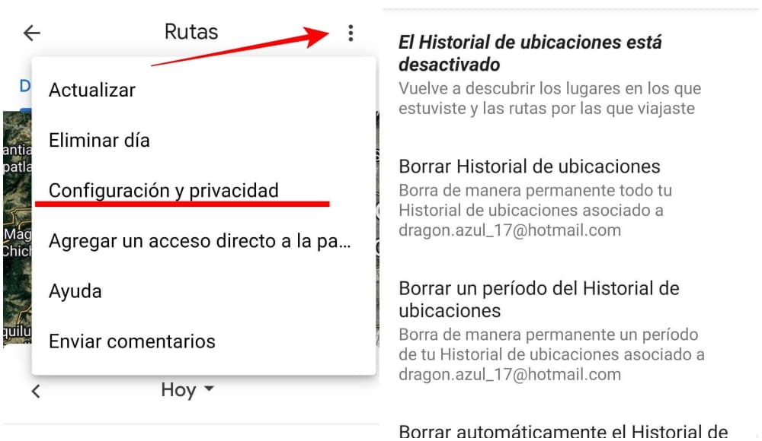Tap the email dragon.azul_17@hotmail.com
Screen dimensions: 762x441
click(509, 230)
